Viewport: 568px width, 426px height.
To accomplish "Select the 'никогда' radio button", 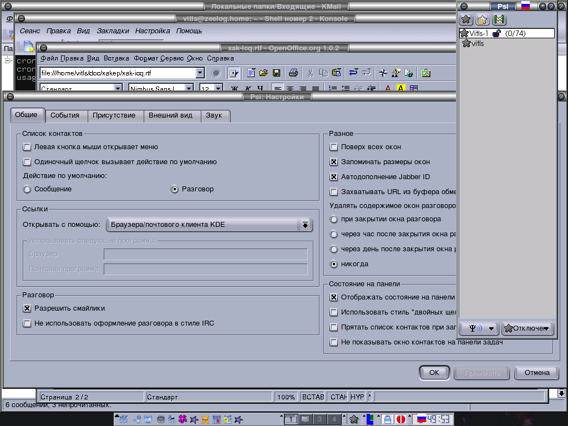I will point(334,264).
